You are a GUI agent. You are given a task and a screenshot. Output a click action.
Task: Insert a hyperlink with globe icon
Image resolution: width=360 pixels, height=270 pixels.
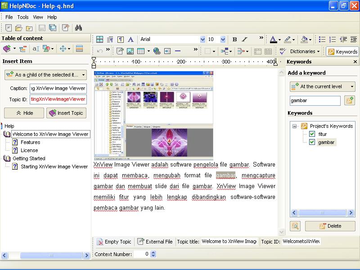[x=157, y=51]
